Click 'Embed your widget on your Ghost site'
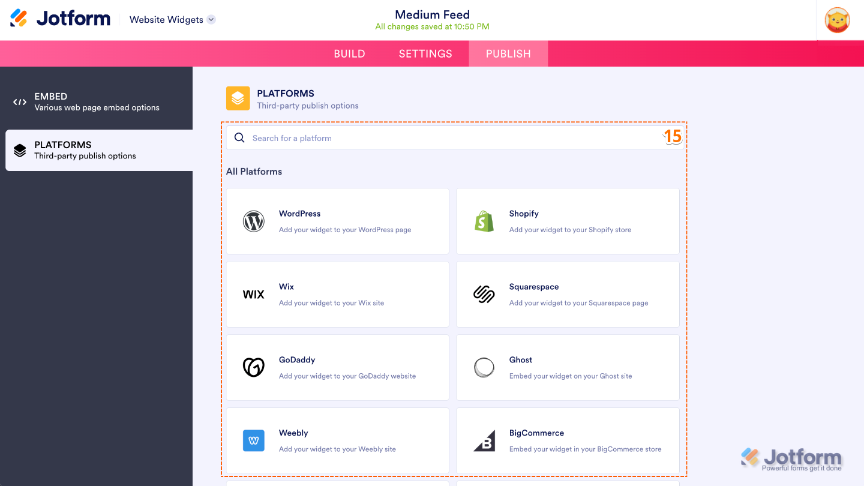The height and width of the screenshot is (486, 864). (571, 376)
